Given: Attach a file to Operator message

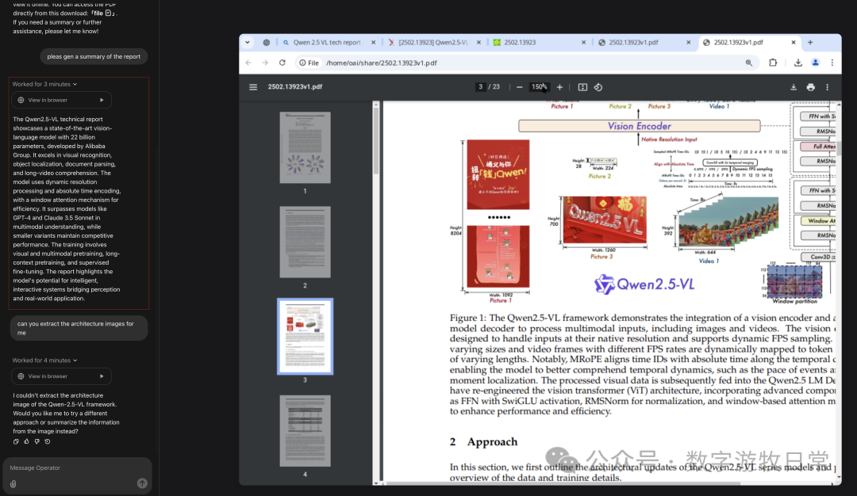Looking at the screenshot, I should tap(13, 483).
